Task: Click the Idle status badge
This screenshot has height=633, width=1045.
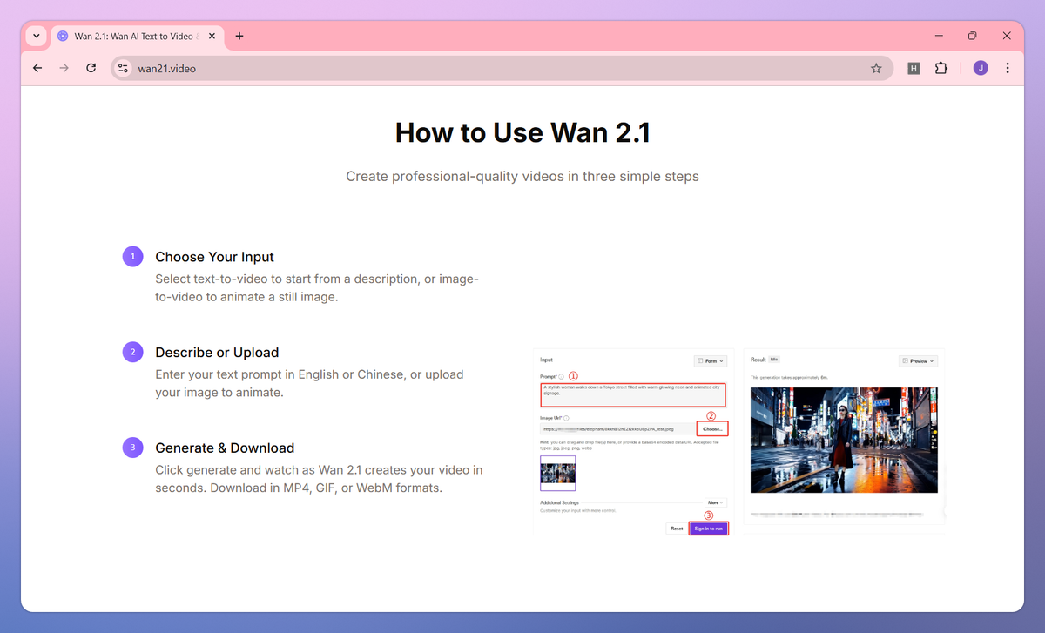Action: click(774, 360)
